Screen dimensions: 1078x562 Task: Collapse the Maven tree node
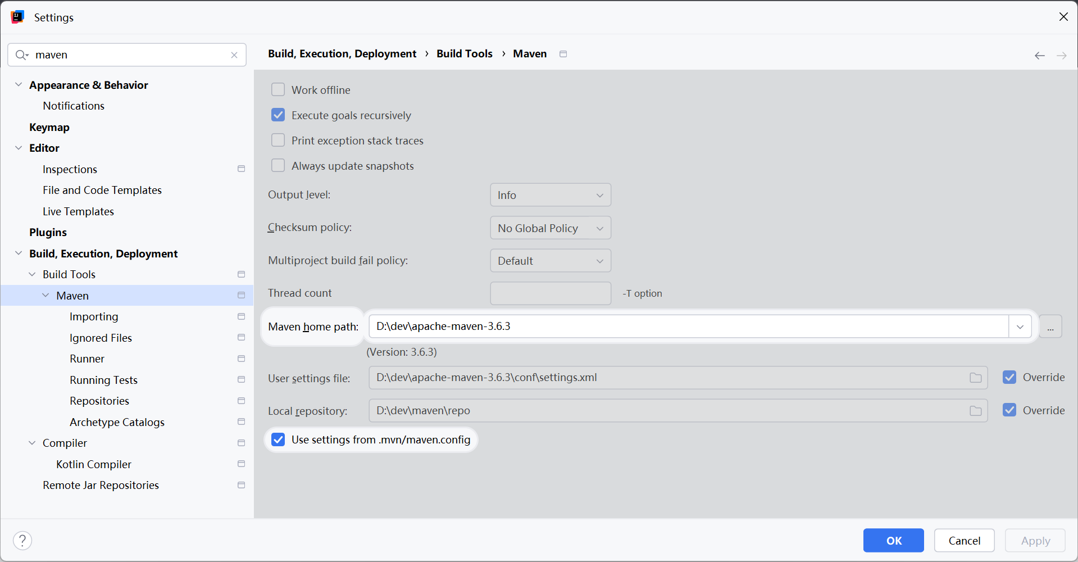click(x=46, y=296)
